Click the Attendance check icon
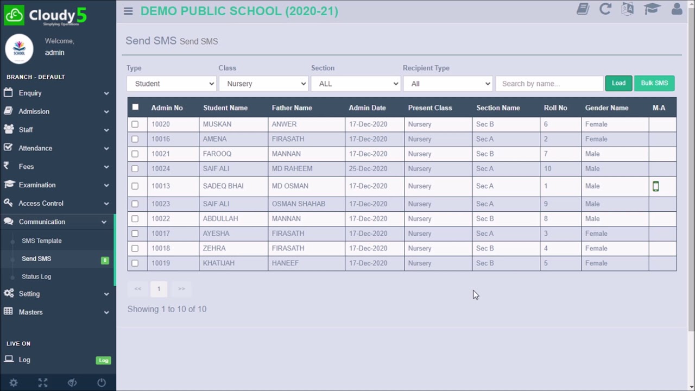This screenshot has width=695, height=391. 8,148
